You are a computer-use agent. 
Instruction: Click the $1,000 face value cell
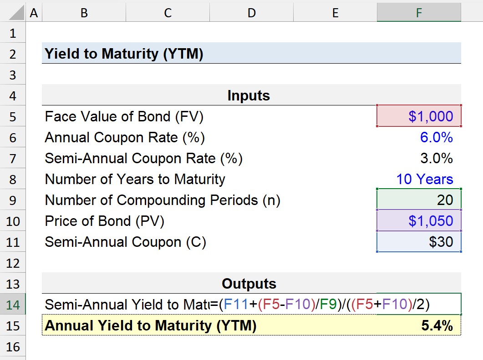pos(419,116)
